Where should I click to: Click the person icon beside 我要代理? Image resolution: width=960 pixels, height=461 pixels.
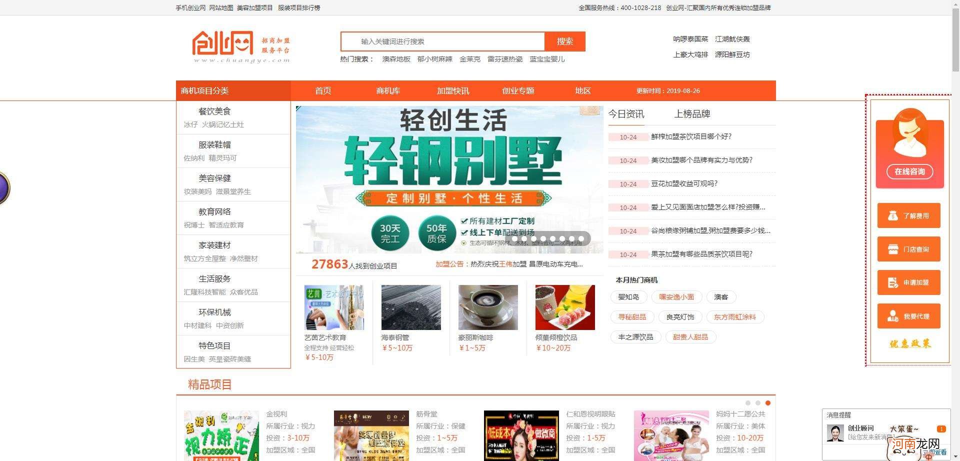click(892, 316)
